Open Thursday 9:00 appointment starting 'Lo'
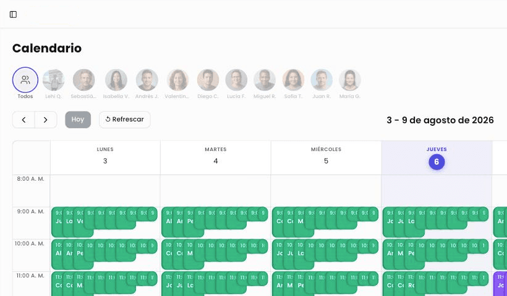This screenshot has width=507, height=296. pos(411,222)
